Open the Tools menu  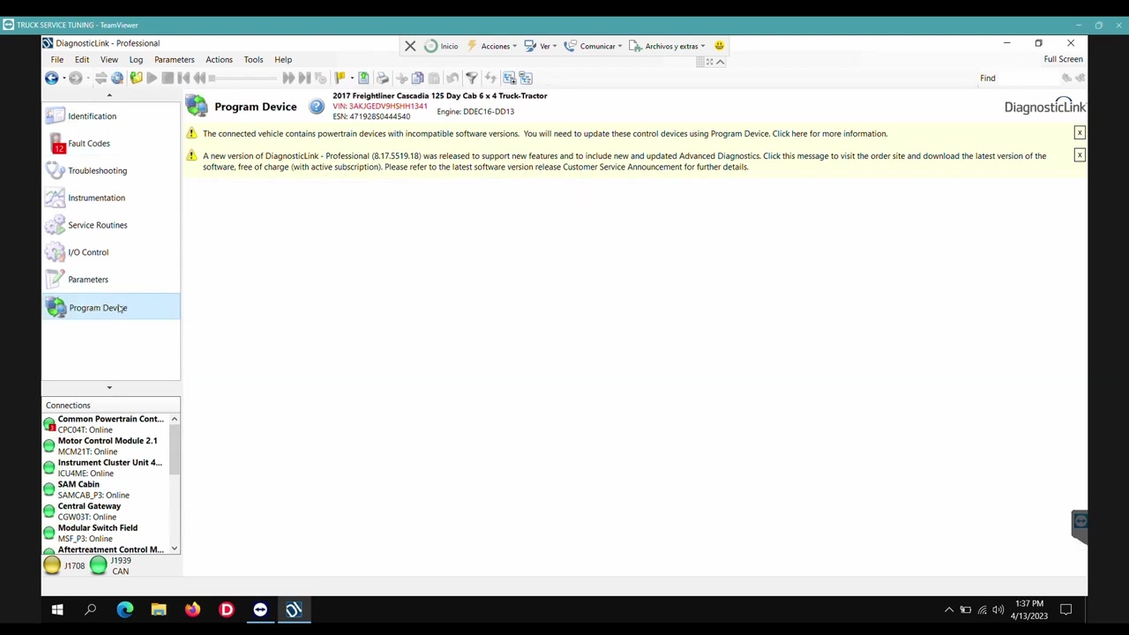coord(253,60)
